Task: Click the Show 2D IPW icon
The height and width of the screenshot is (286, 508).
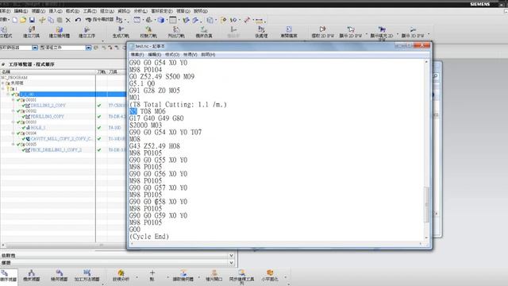Action: (x=350, y=32)
